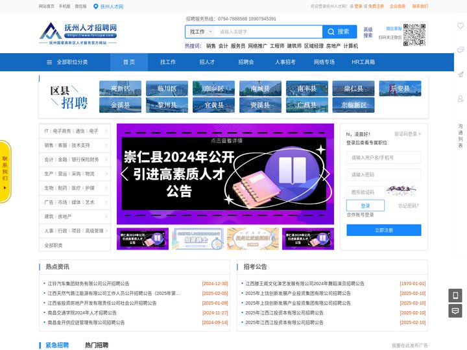Open the 找工作 search type dropdown
This screenshot has width=467, height=350.
point(201,32)
